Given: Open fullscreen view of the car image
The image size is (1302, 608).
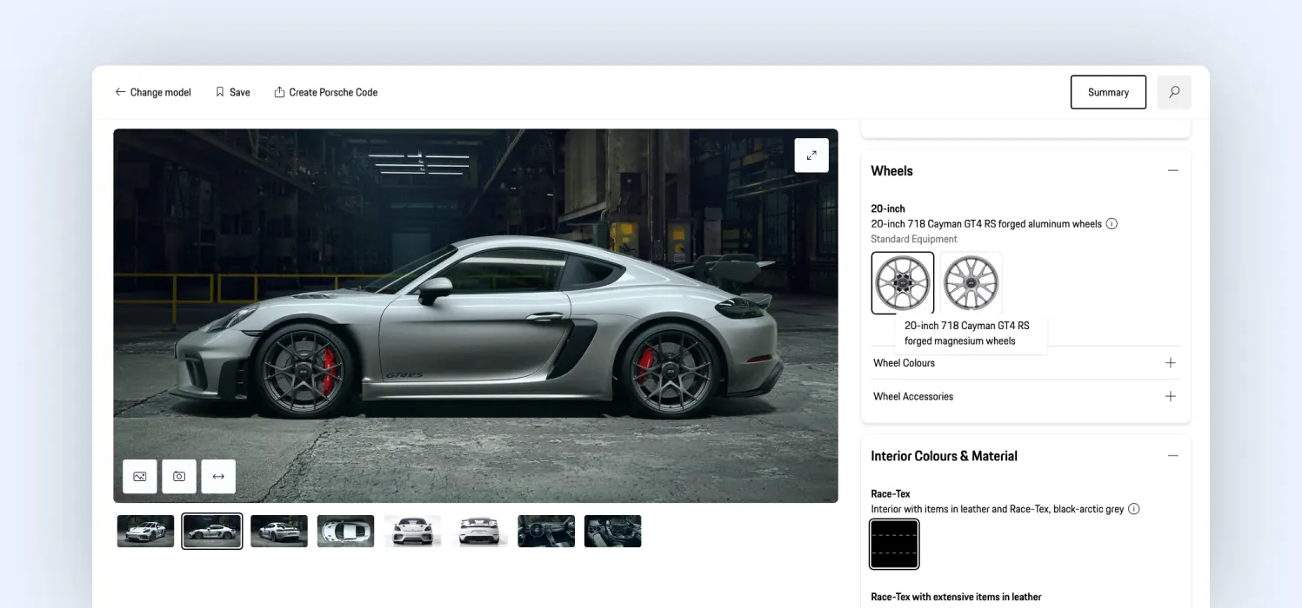Looking at the screenshot, I should click(x=811, y=155).
